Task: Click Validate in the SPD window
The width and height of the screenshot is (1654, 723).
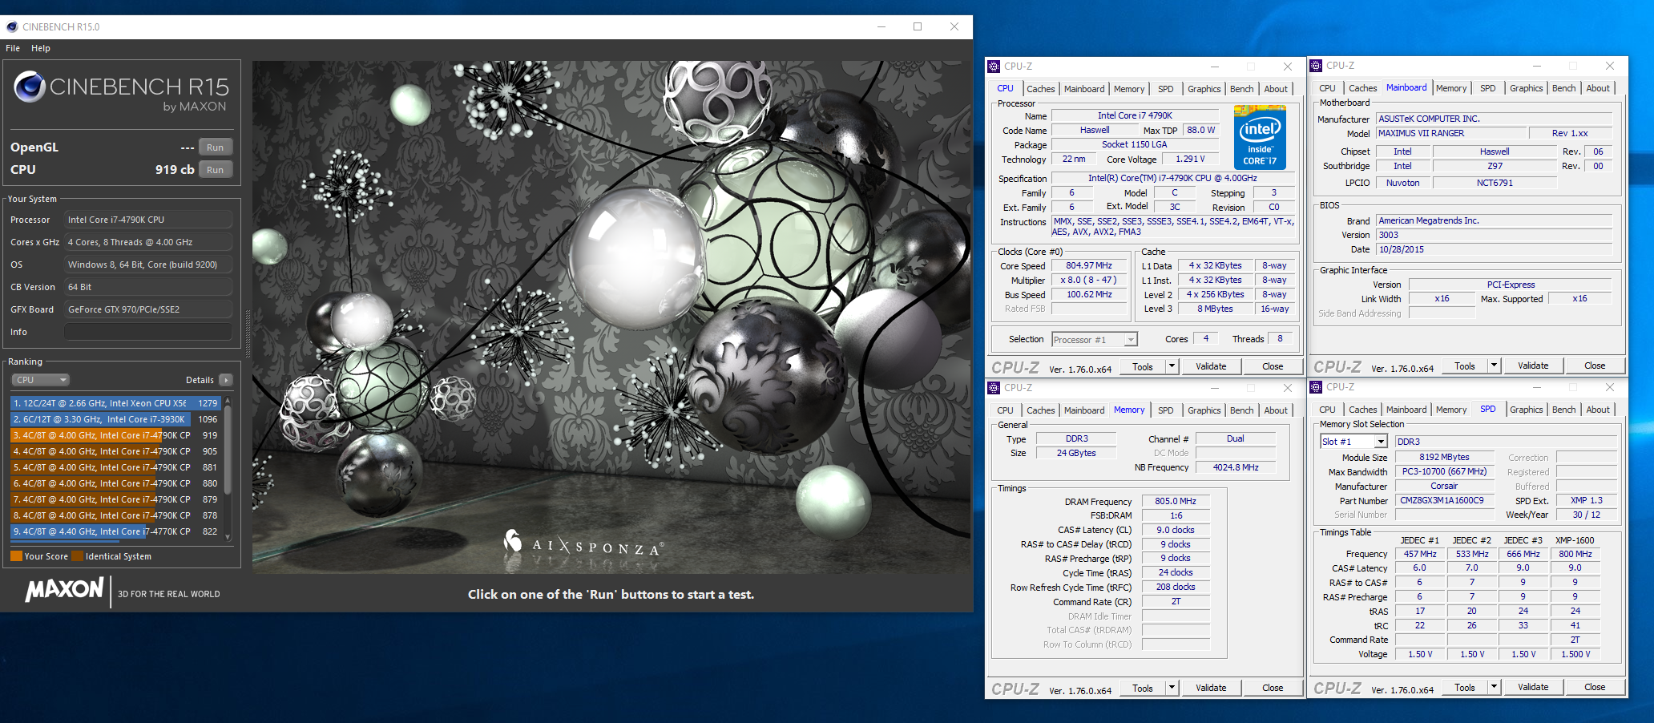Action: pos(1533,687)
